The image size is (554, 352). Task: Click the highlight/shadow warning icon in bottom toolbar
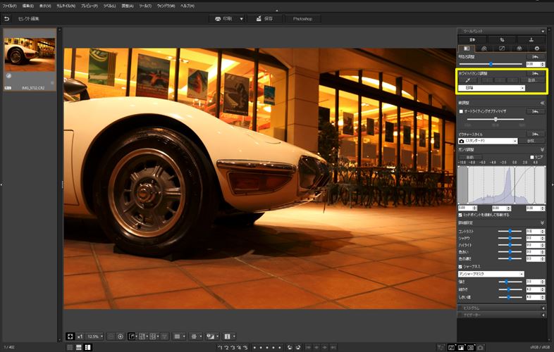pyautogui.click(x=210, y=337)
